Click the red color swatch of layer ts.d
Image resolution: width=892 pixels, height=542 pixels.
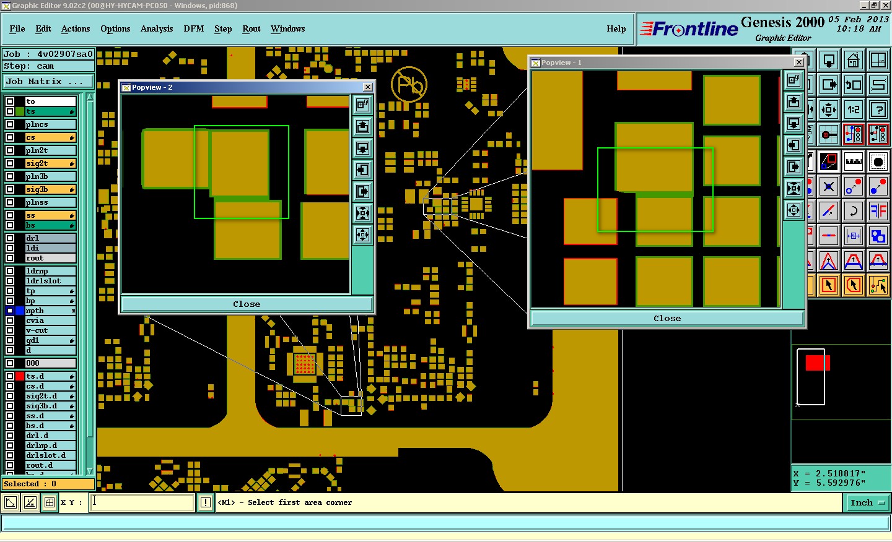(20, 376)
